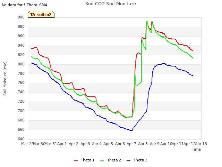Screen dimensions: 222x167
Task: Click the red Theta 1 legend swatch
Action: 76,161
